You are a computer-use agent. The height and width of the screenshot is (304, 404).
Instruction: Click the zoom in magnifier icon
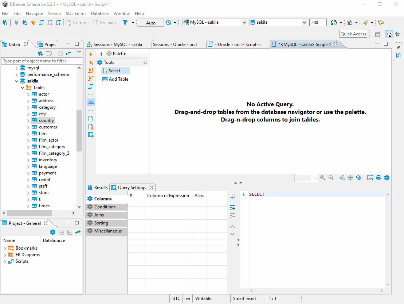tap(323, 178)
